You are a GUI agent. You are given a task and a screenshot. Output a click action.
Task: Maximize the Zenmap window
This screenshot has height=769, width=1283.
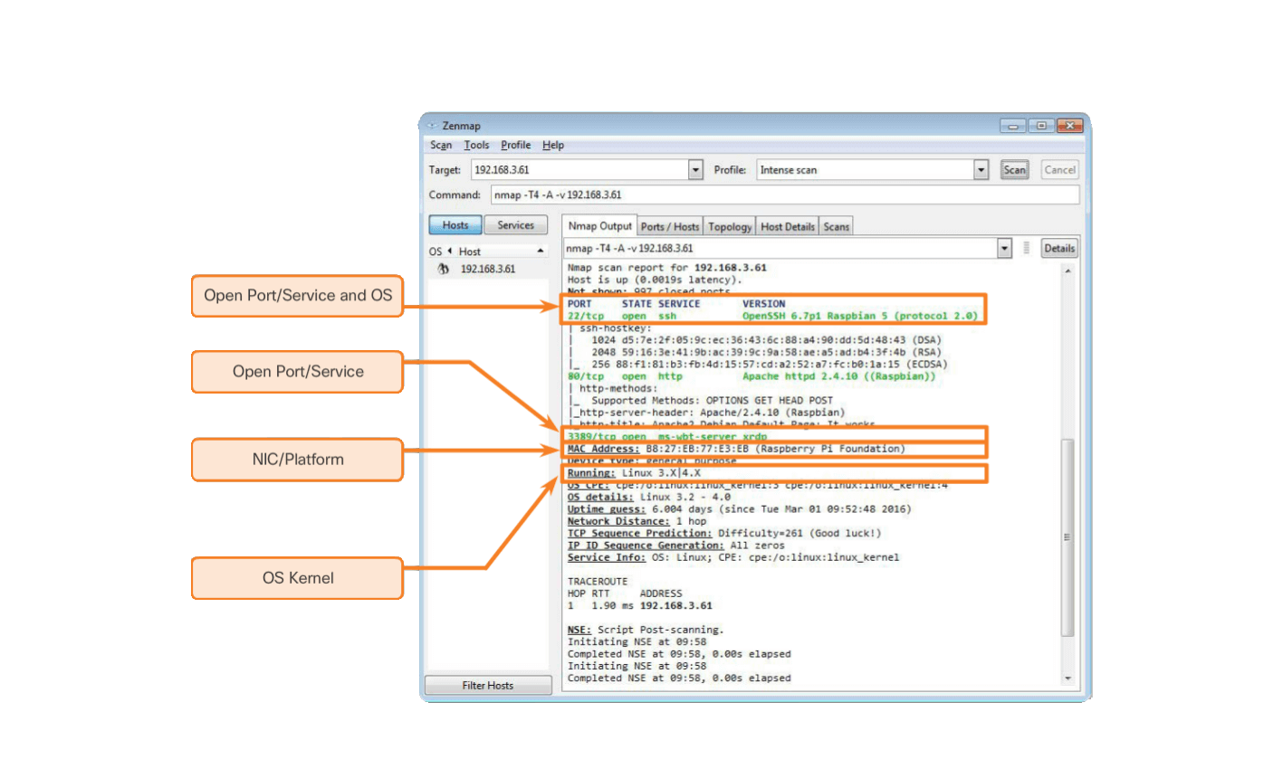(1041, 126)
